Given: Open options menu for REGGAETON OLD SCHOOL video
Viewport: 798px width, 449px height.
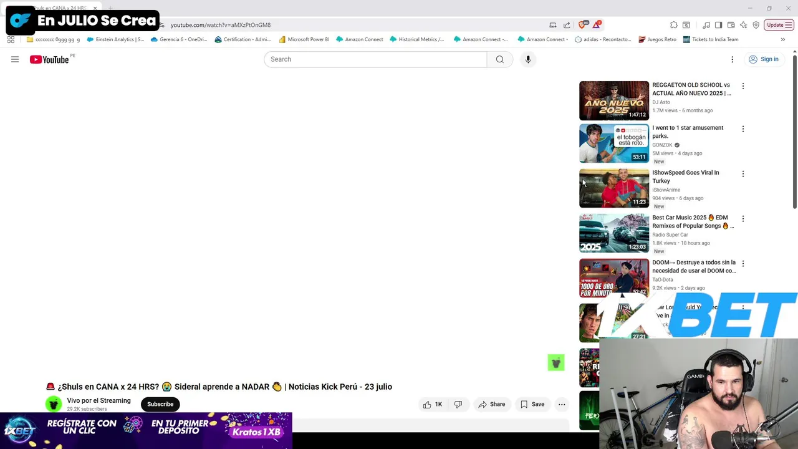Looking at the screenshot, I should tap(743, 86).
